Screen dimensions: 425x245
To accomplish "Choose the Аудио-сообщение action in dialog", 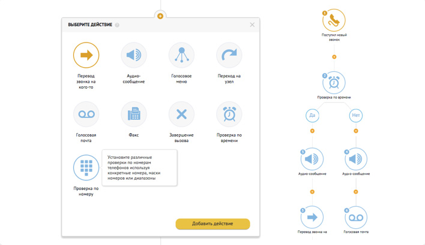I will 133,55.
